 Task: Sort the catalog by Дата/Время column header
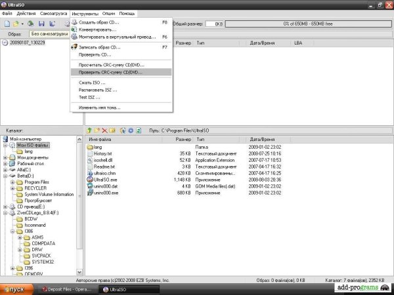click(x=266, y=139)
